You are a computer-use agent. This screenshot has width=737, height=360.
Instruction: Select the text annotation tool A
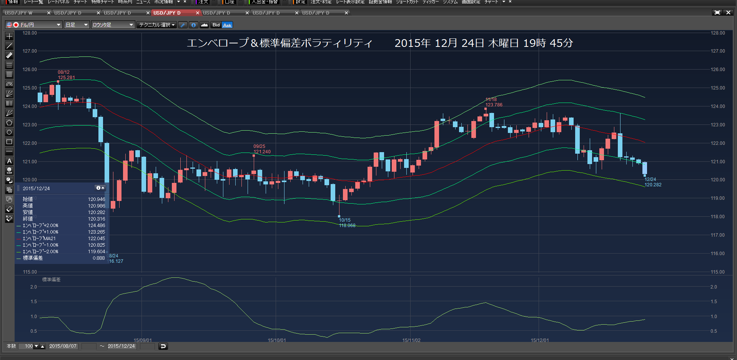(x=9, y=161)
